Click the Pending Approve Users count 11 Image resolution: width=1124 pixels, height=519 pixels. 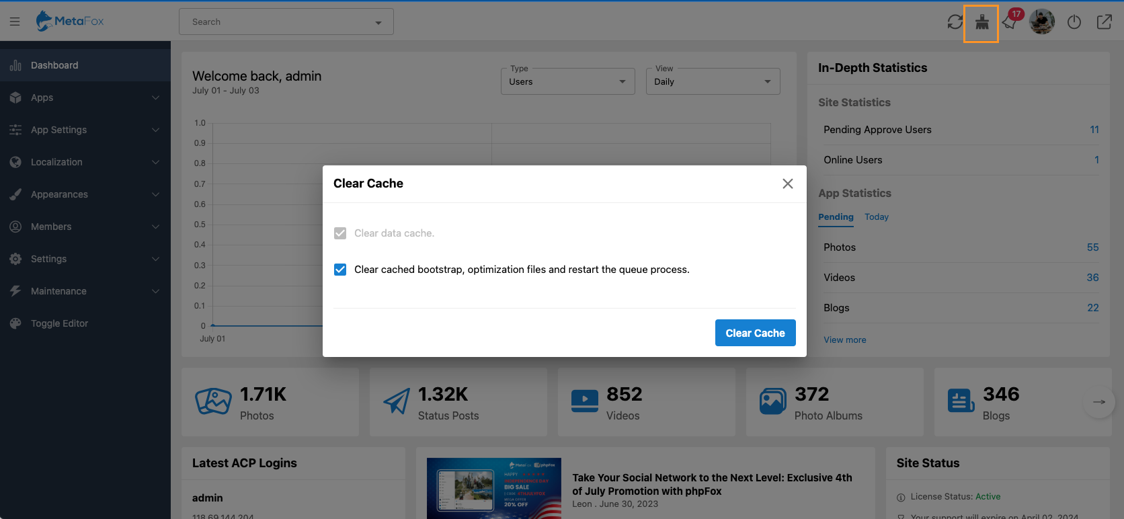pyautogui.click(x=1094, y=130)
